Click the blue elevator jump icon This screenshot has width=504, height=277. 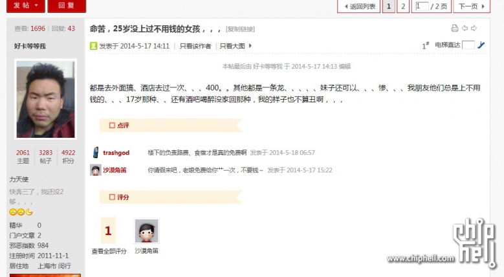click(481, 45)
